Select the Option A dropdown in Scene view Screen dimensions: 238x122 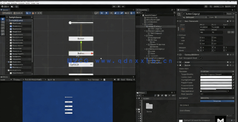click(81, 65)
